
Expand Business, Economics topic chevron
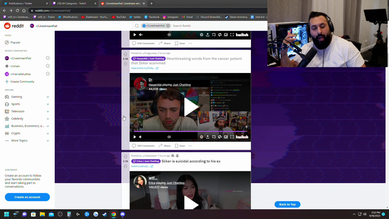coord(47,126)
